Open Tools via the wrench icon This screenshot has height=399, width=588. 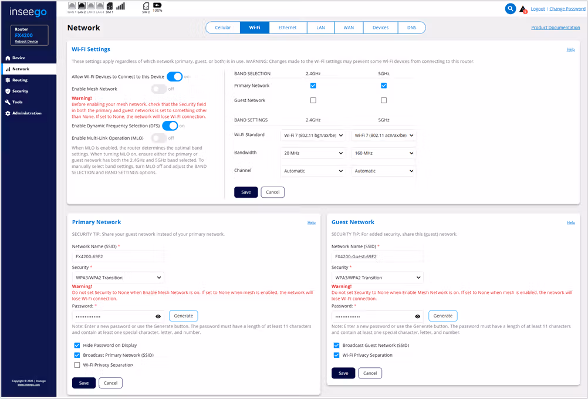[x=8, y=102]
